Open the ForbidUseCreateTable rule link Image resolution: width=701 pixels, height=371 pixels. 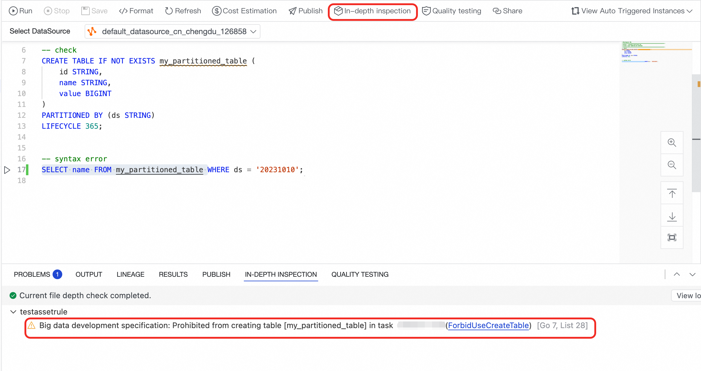click(488, 326)
